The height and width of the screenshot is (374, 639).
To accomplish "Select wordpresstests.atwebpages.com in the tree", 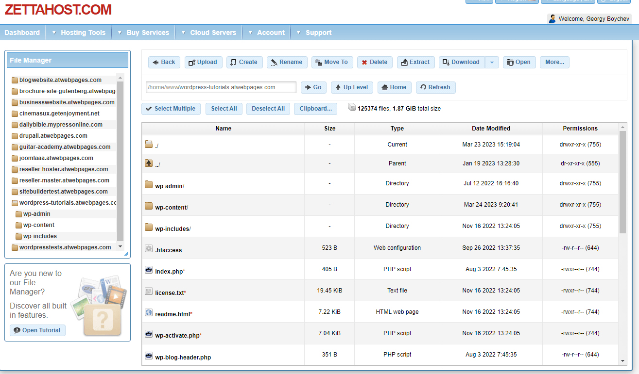I will click(x=65, y=247).
